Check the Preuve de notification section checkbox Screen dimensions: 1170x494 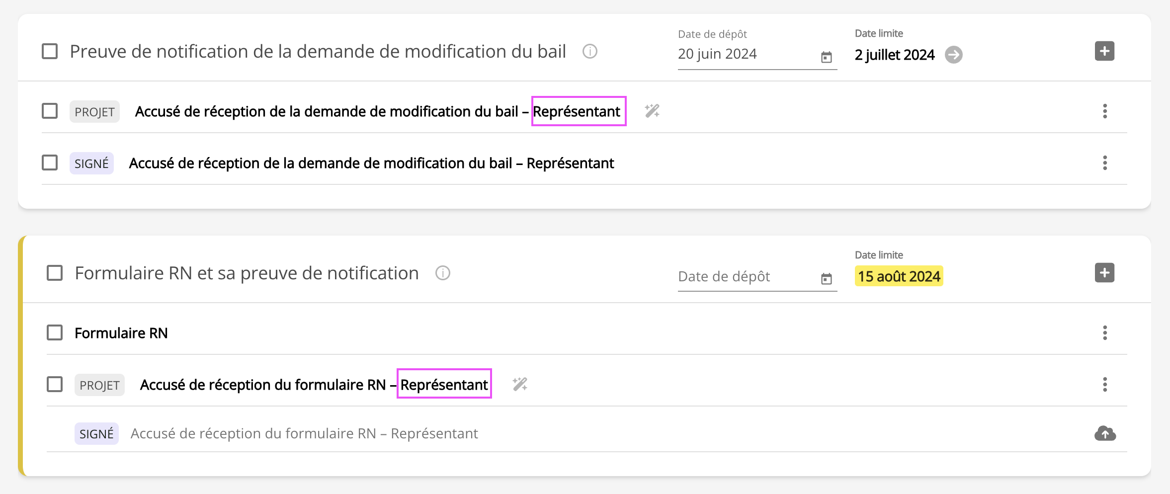(50, 51)
